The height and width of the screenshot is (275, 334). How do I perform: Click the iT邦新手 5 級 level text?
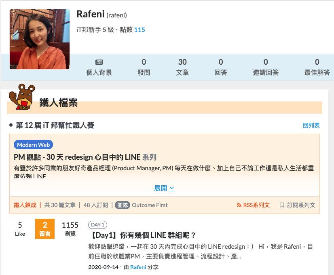pyautogui.click(x=95, y=30)
